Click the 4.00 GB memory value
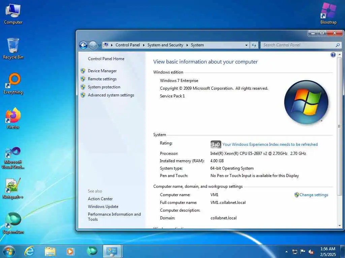Image resolution: width=345 pixels, height=258 pixels. tap(217, 161)
